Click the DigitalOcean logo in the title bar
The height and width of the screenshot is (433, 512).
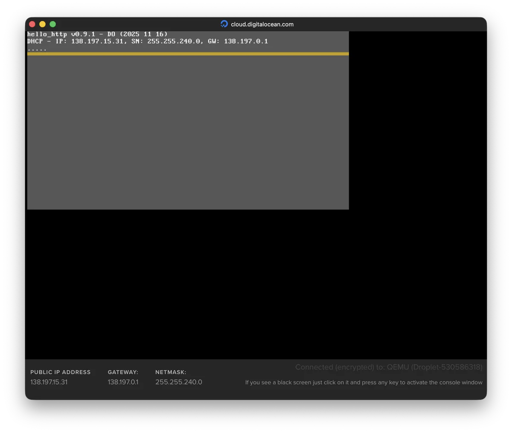(x=224, y=24)
